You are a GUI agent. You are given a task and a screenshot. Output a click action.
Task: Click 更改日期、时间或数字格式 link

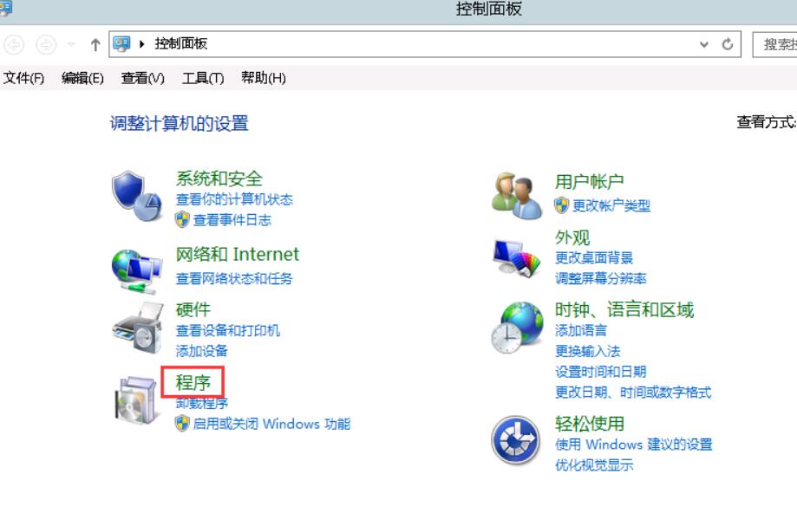633,392
